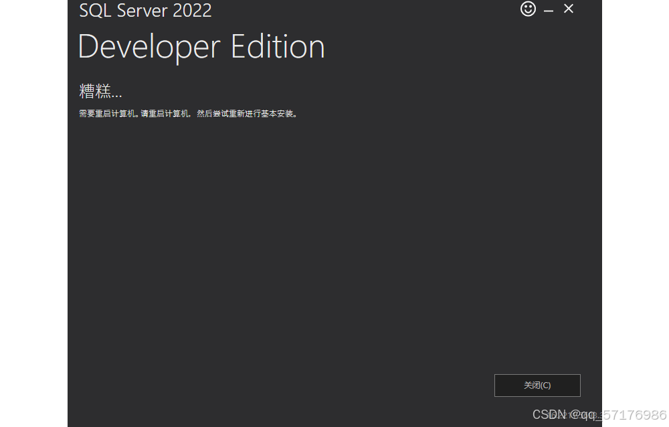
Task: Click the 需要重启计算机 error message
Action: (x=188, y=114)
